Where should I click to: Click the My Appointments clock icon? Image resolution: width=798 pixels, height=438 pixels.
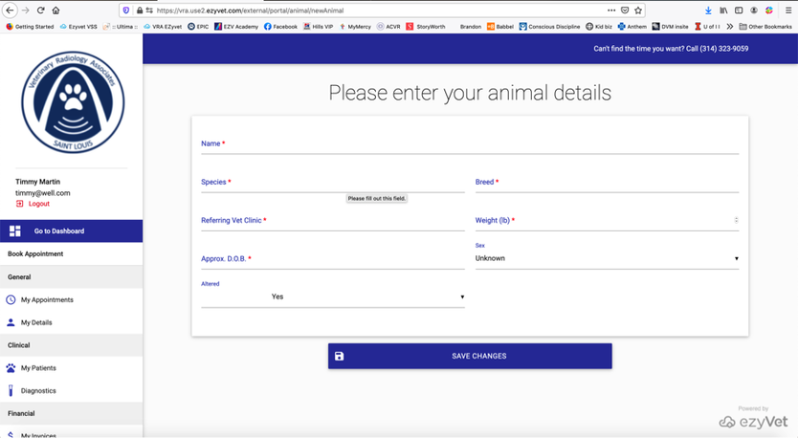click(11, 299)
